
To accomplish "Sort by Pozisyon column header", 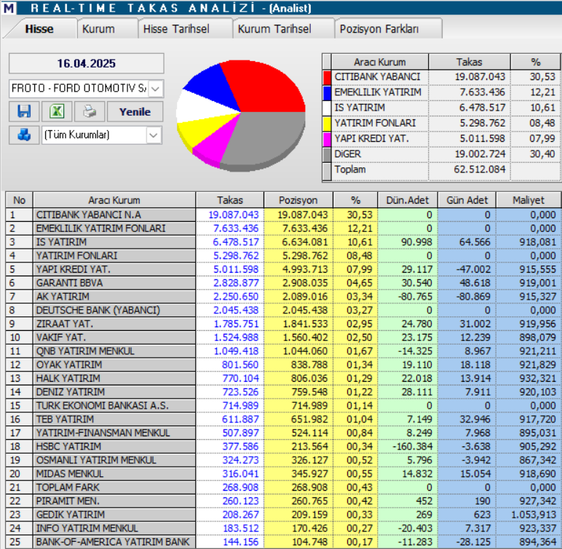I will point(298,200).
